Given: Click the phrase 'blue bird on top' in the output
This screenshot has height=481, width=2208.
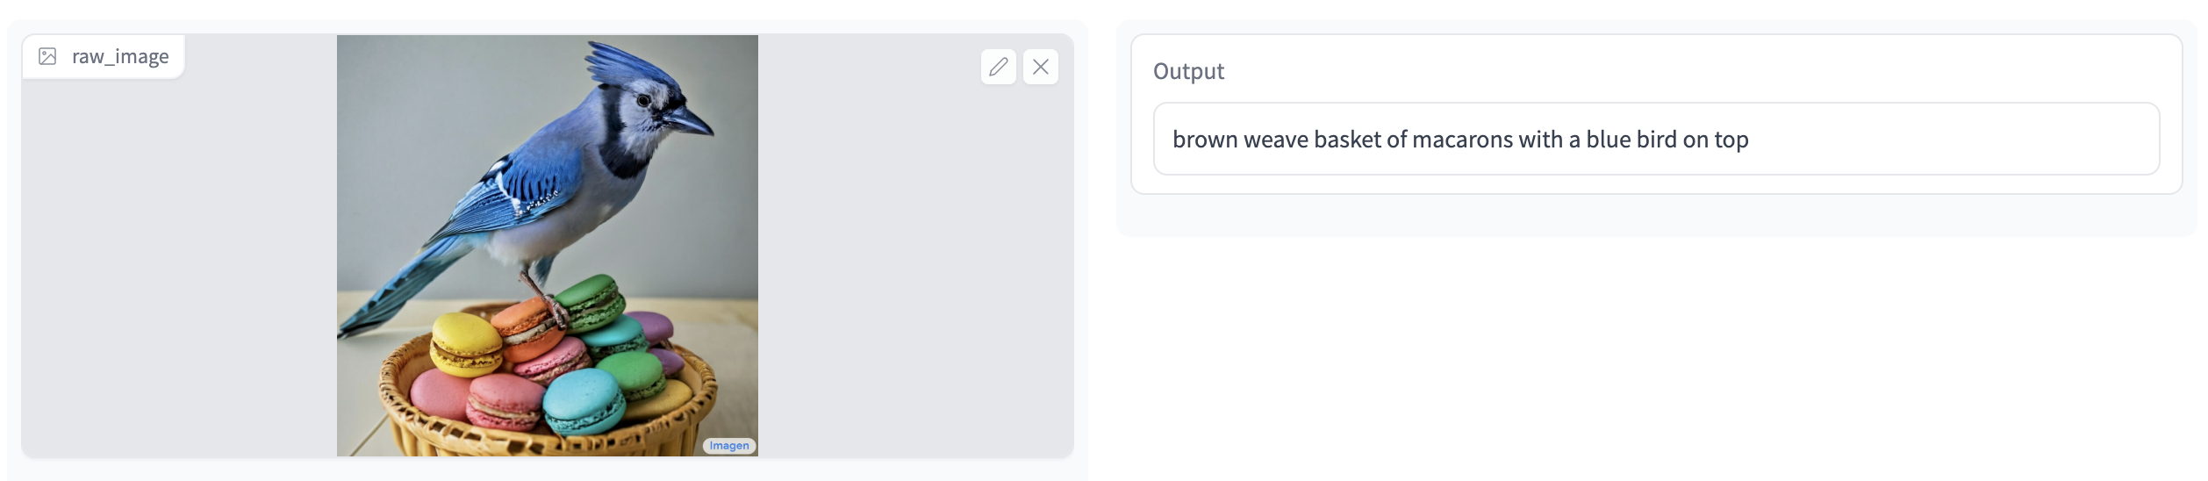Looking at the screenshot, I should pyautogui.click(x=1667, y=140).
